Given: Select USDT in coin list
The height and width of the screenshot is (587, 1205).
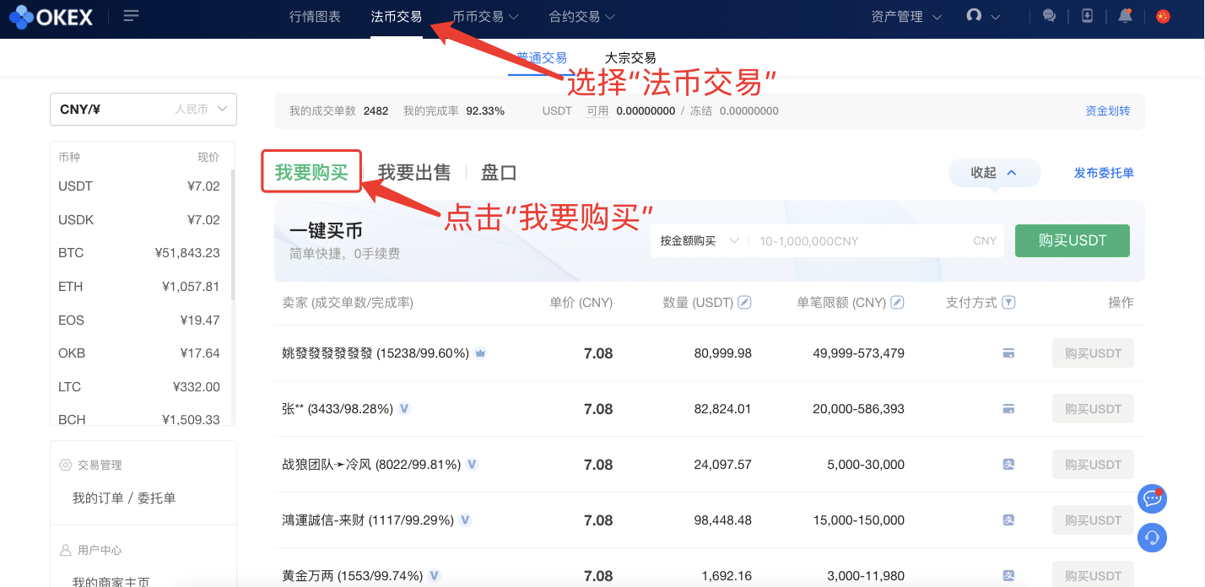Looking at the screenshot, I should point(139,186).
